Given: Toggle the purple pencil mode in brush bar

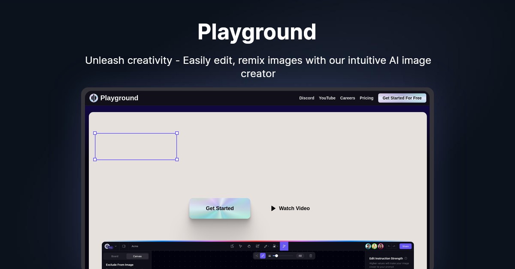Looking at the screenshot, I should point(263,256).
